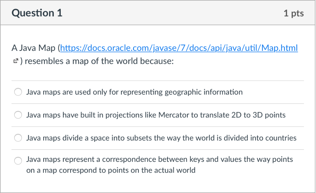Viewport: 316px width, 193px height.
Task: Click the answer text about geographic information
Action: (135, 92)
